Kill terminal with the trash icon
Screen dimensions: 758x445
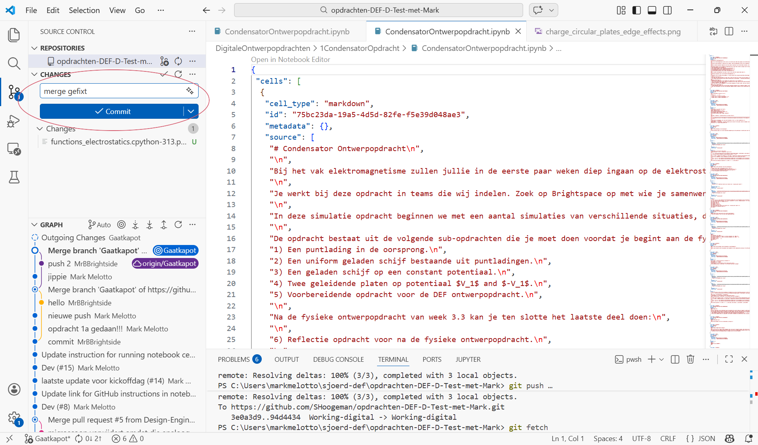click(690, 359)
